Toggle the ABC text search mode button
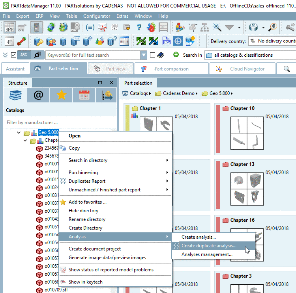 coord(24,55)
